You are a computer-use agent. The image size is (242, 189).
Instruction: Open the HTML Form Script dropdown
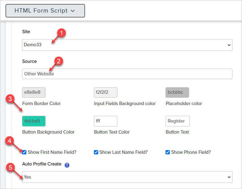[45, 11]
